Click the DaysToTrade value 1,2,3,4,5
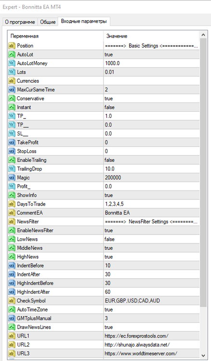This screenshot has height=361, width=211. point(114,204)
